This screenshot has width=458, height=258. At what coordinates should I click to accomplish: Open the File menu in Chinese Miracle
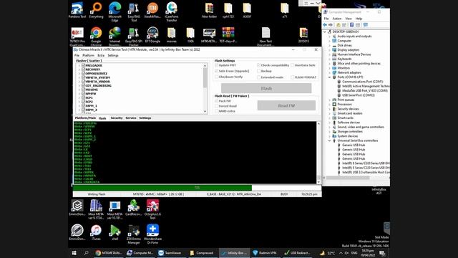[x=77, y=55]
